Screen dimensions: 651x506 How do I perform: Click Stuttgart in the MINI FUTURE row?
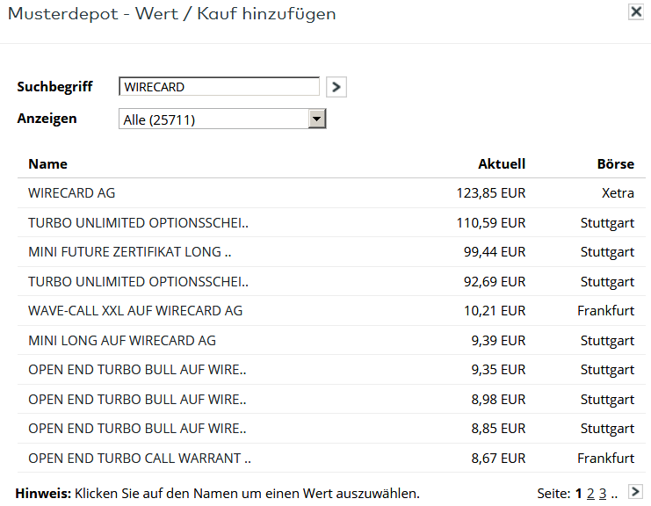click(x=607, y=252)
